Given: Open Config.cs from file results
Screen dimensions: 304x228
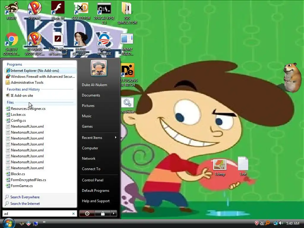Looking at the screenshot, I should (40, 121).
